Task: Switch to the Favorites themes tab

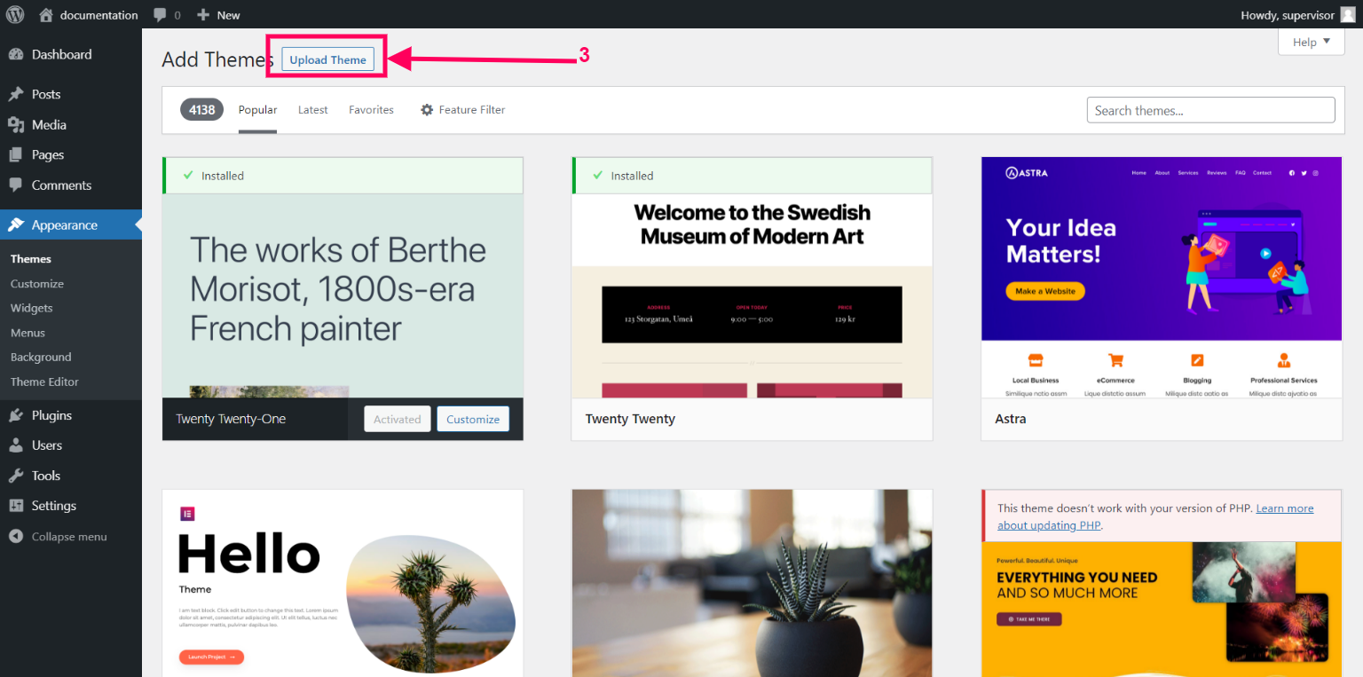Action: tap(371, 110)
